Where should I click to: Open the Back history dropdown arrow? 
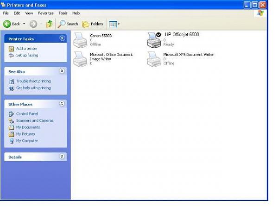pos(24,24)
